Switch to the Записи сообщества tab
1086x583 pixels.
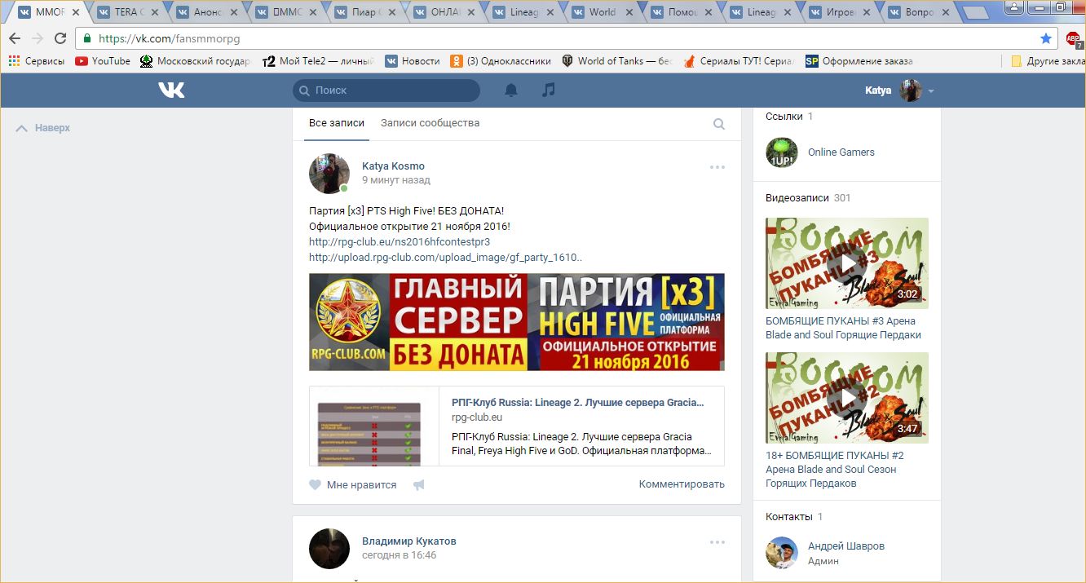pos(430,123)
